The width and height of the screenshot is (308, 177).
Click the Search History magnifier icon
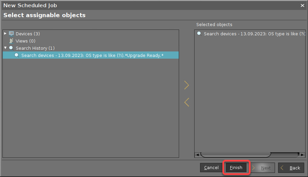(x=11, y=48)
